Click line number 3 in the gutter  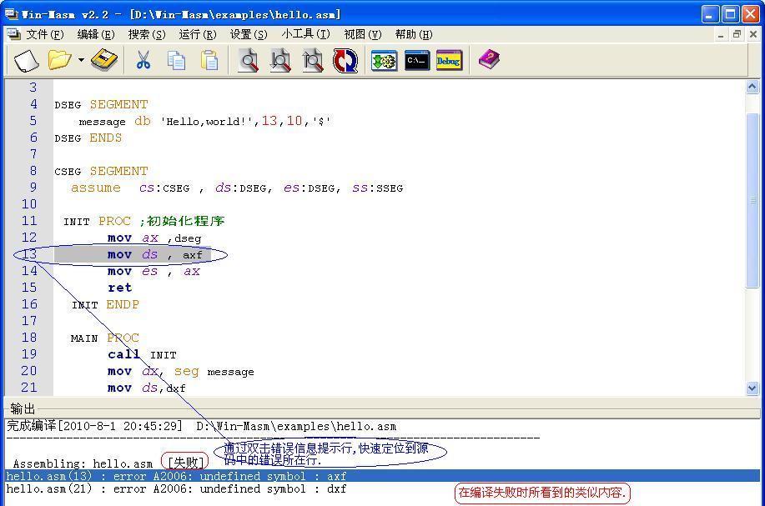[33, 88]
